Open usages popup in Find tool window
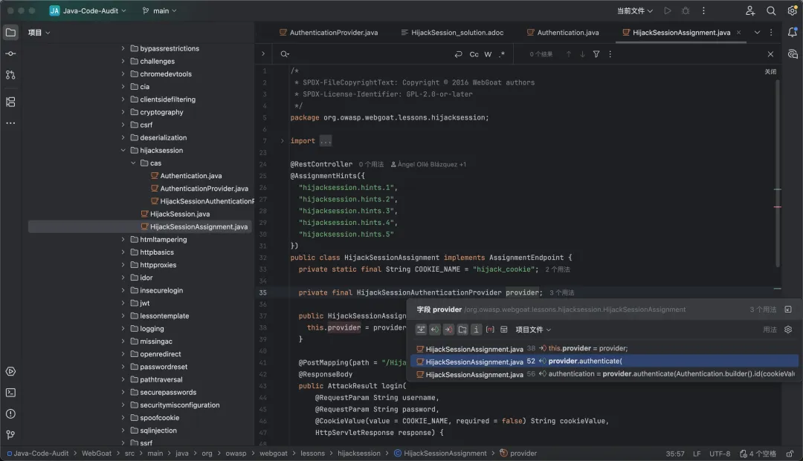This screenshot has width=803, height=461. click(x=788, y=310)
